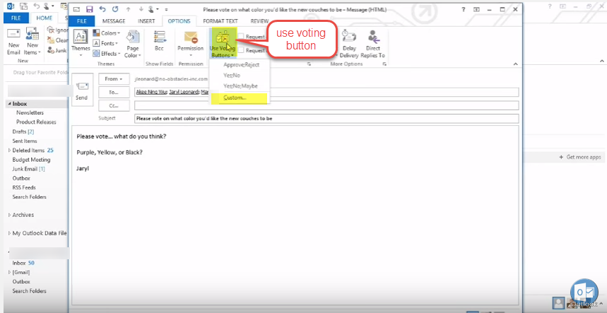Click the Cc input field
The height and width of the screenshot is (313, 607).
point(326,105)
